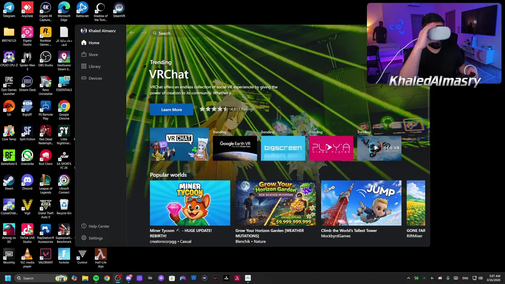Select the Epic Games Launcher icon

click(9, 86)
